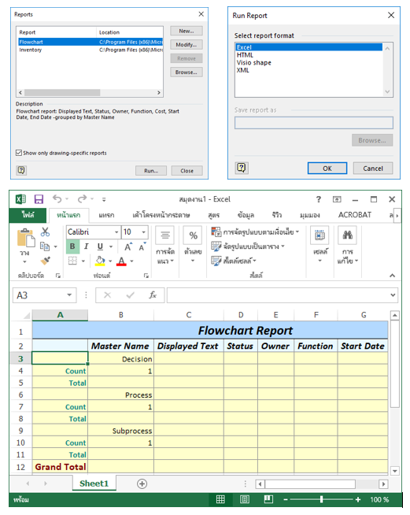Open the Alignment group icon
Viewport: 410px width, 515px height.
click(165, 235)
